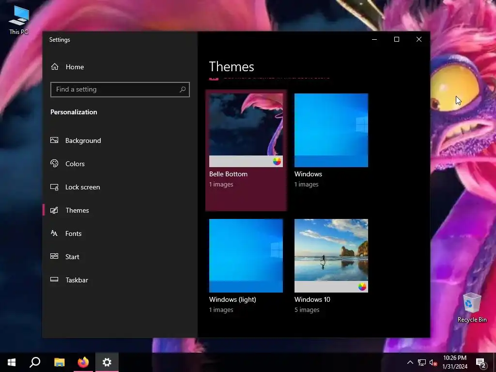Click the magnifier icon in the search box
This screenshot has width=496, height=372.
click(183, 90)
